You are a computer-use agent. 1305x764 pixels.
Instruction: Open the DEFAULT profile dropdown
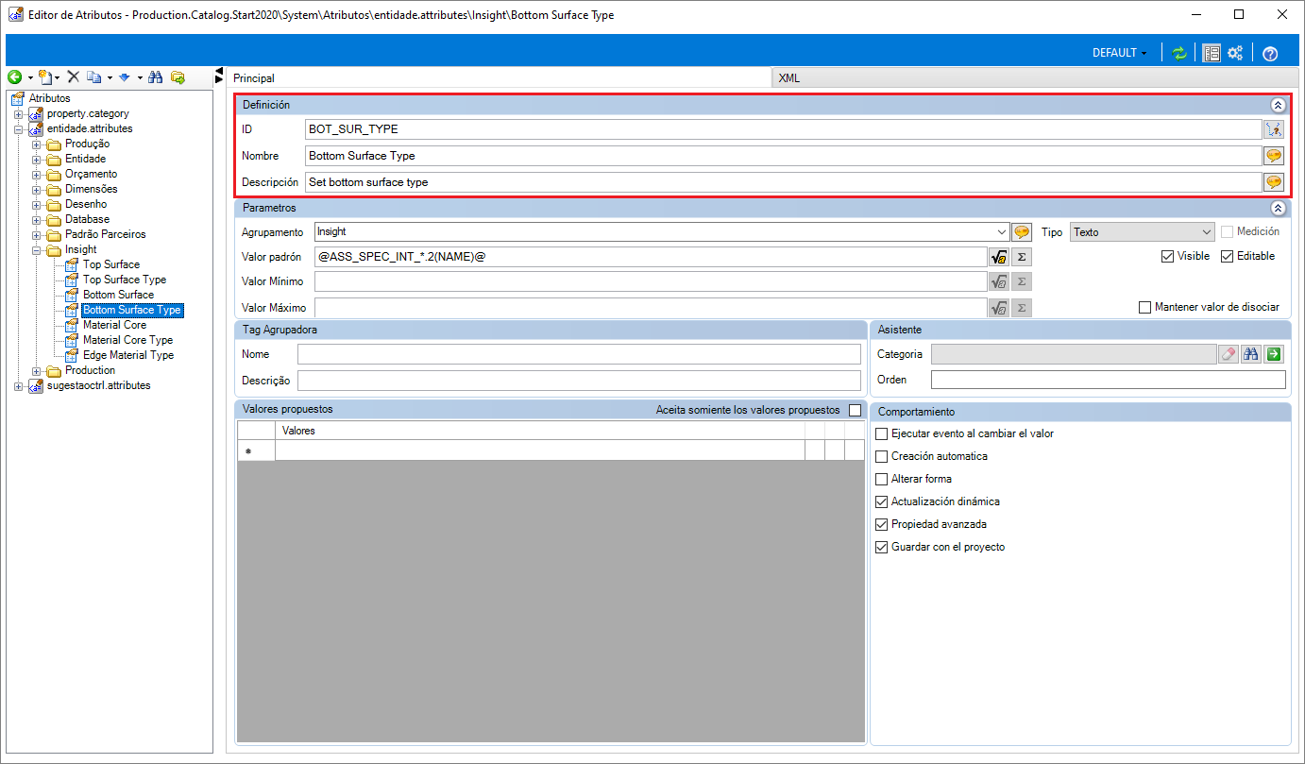1119,53
